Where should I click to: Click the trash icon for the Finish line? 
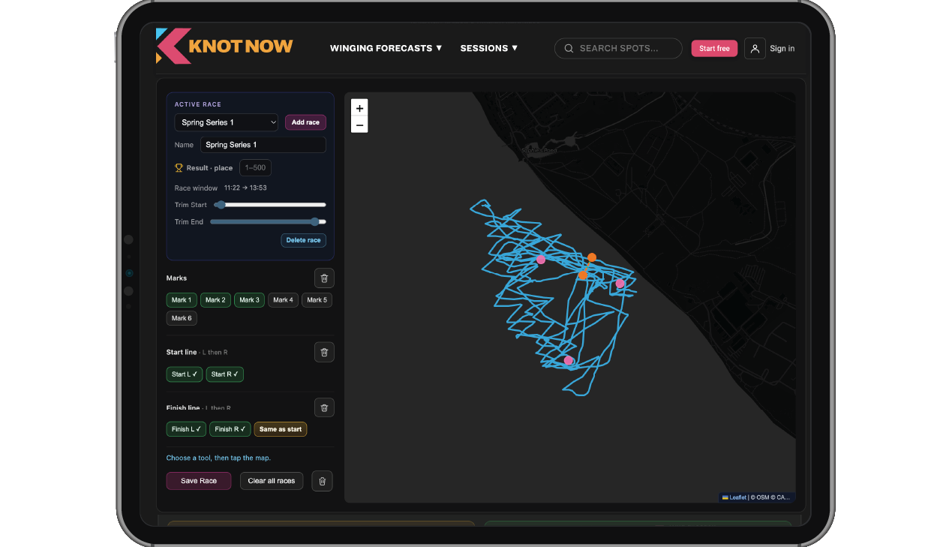(x=324, y=407)
